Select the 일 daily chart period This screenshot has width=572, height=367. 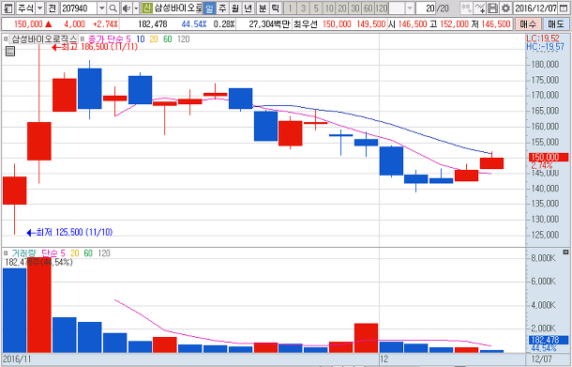(209, 8)
